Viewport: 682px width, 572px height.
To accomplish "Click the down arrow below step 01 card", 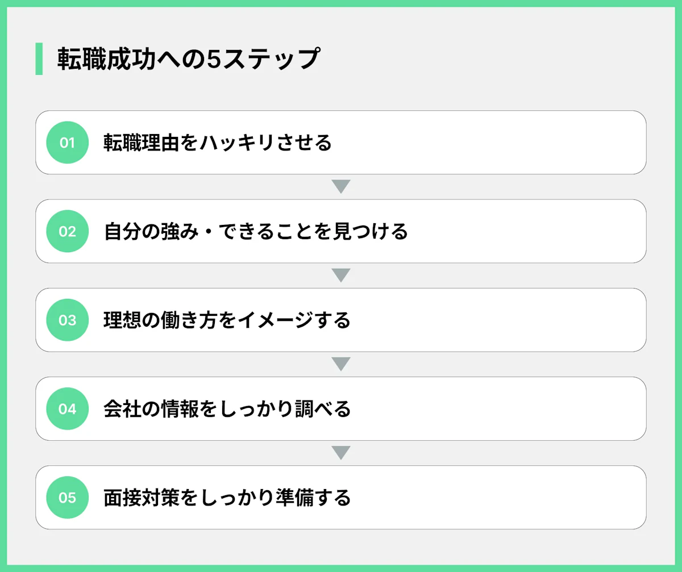I will (340, 187).
